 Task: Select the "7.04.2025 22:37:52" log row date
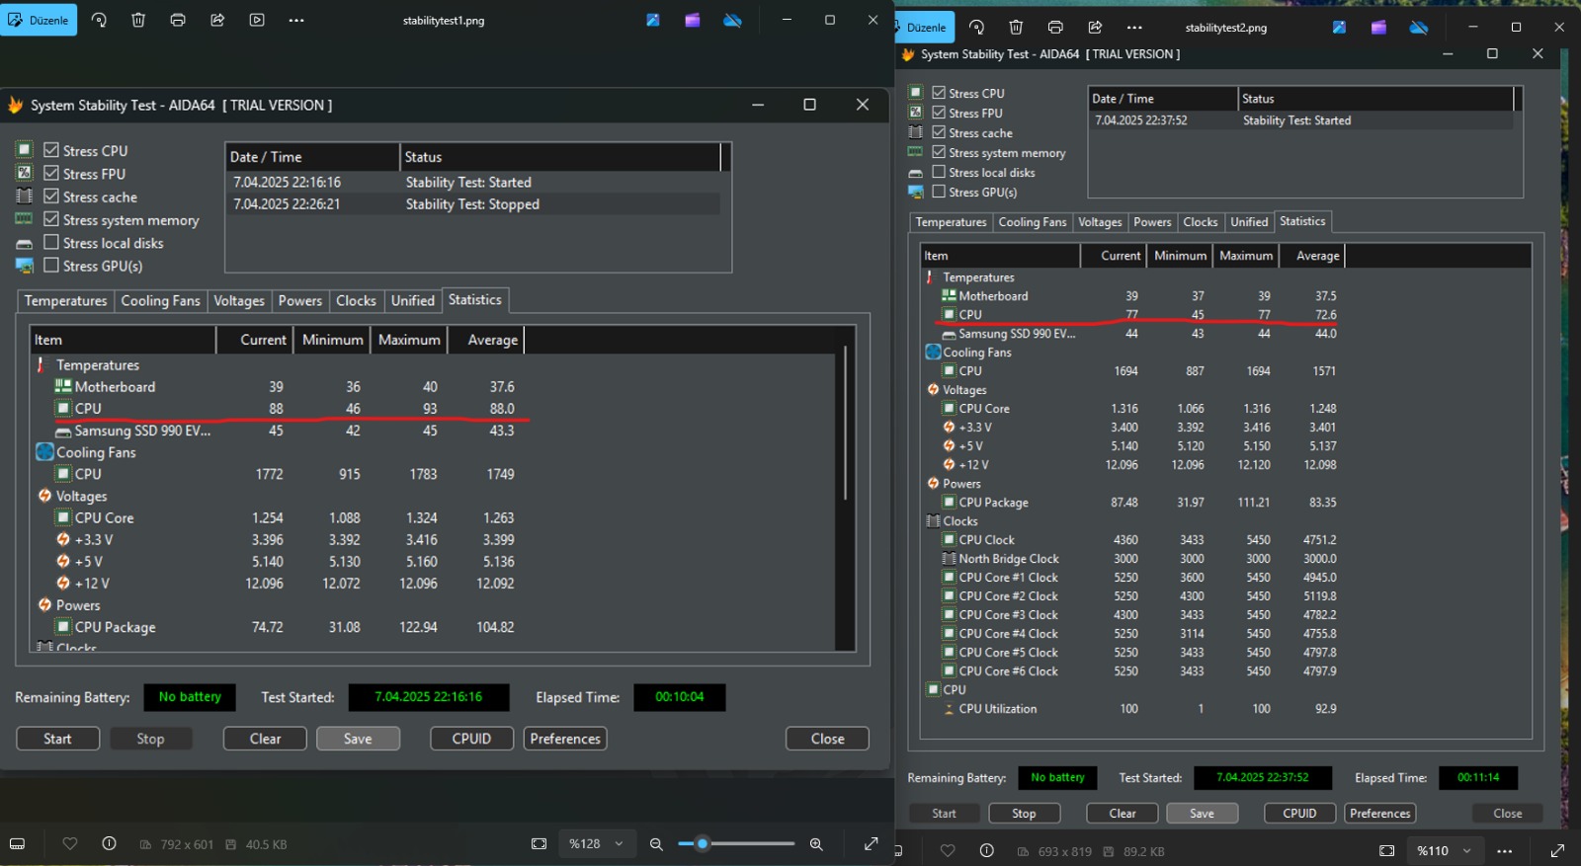[x=1141, y=120]
